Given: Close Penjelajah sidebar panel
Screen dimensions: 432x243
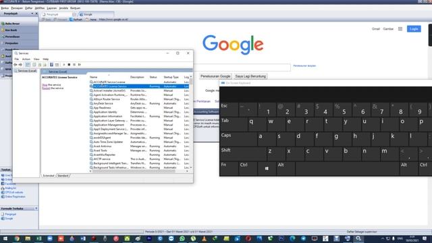Looking at the screenshot, I should click(36, 13).
